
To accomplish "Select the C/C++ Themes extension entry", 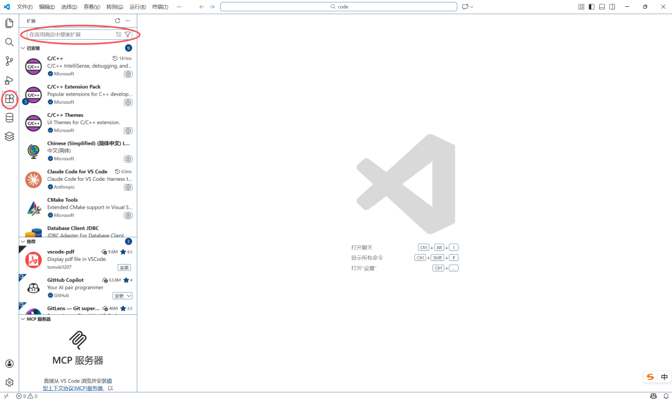I will 78,123.
